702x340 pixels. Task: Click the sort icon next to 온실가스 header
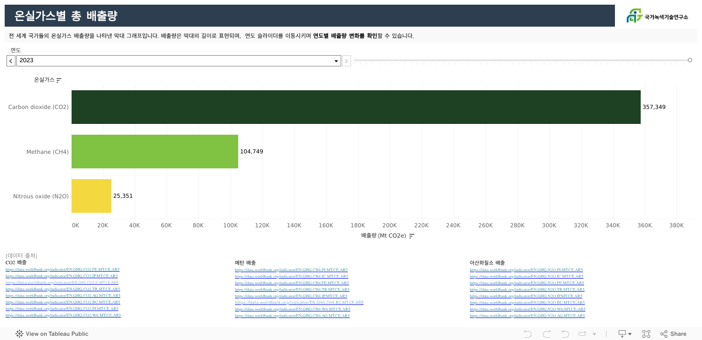[x=59, y=80]
